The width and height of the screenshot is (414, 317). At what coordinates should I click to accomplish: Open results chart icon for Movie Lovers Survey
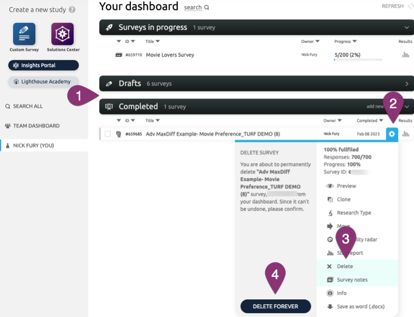[405, 55]
